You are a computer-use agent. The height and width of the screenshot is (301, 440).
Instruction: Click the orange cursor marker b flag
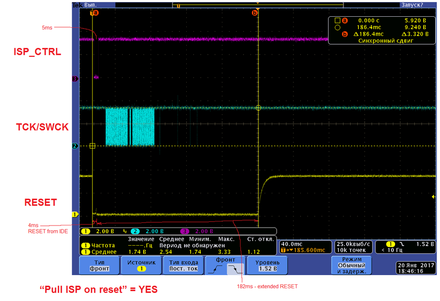(x=254, y=14)
